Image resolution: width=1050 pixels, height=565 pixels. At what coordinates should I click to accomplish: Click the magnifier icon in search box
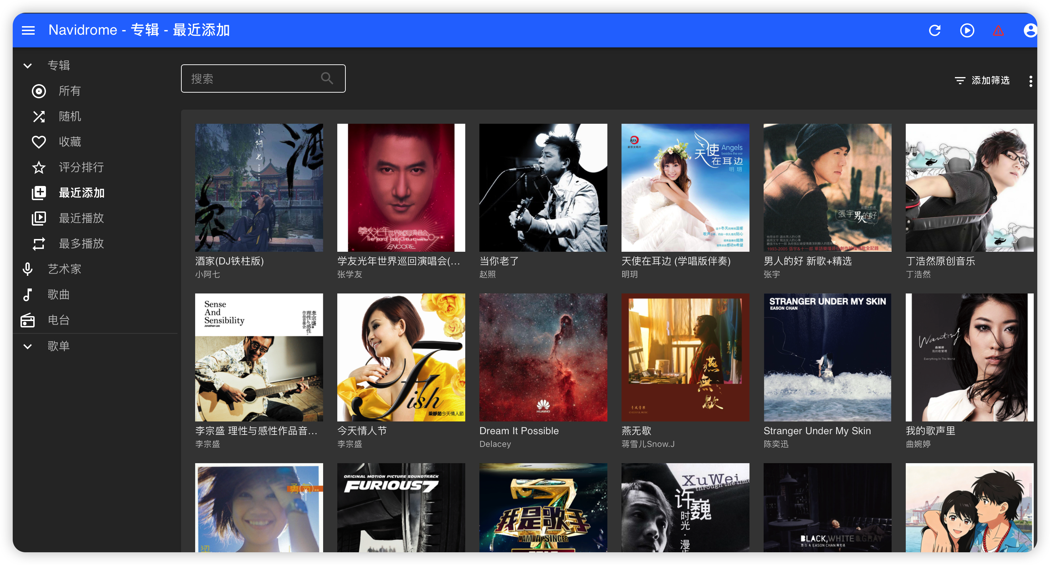(327, 78)
